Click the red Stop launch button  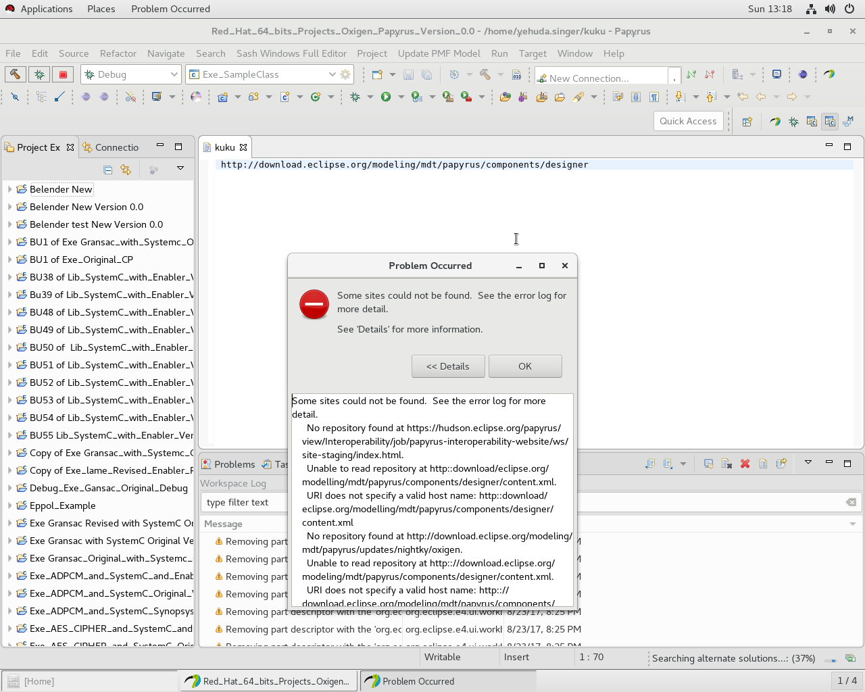63,74
